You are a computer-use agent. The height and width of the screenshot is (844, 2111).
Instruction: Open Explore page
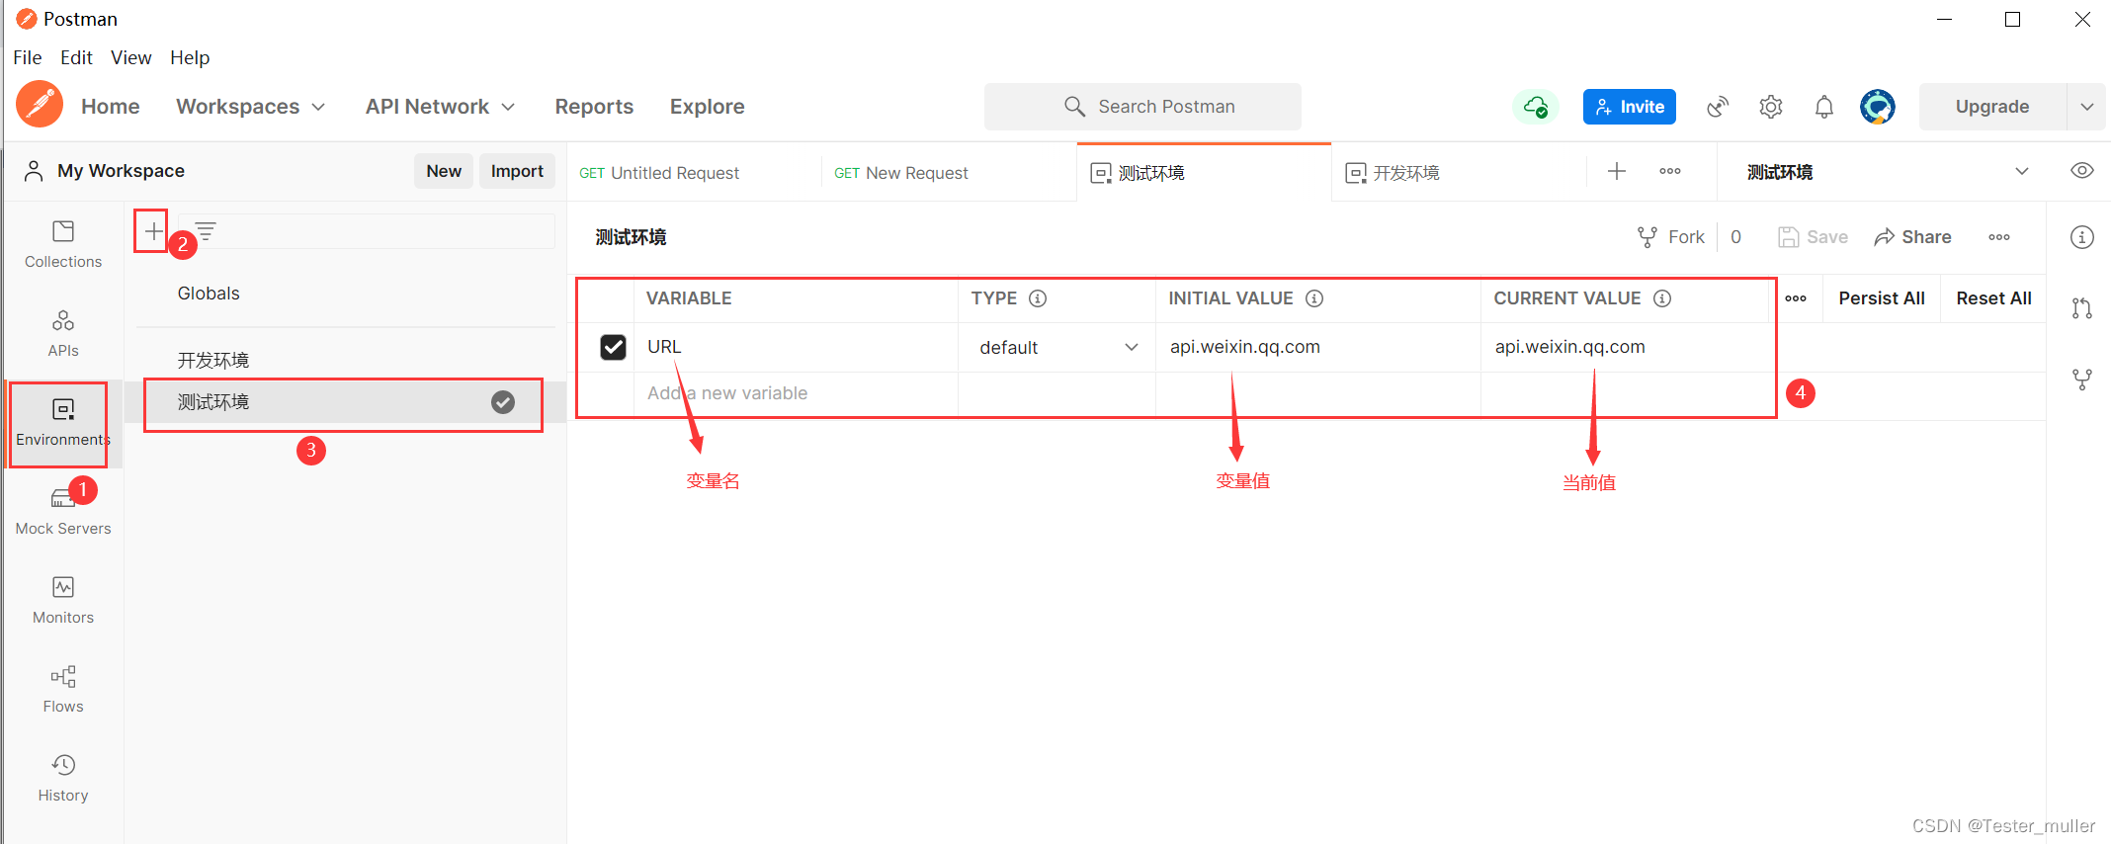pos(708,107)
